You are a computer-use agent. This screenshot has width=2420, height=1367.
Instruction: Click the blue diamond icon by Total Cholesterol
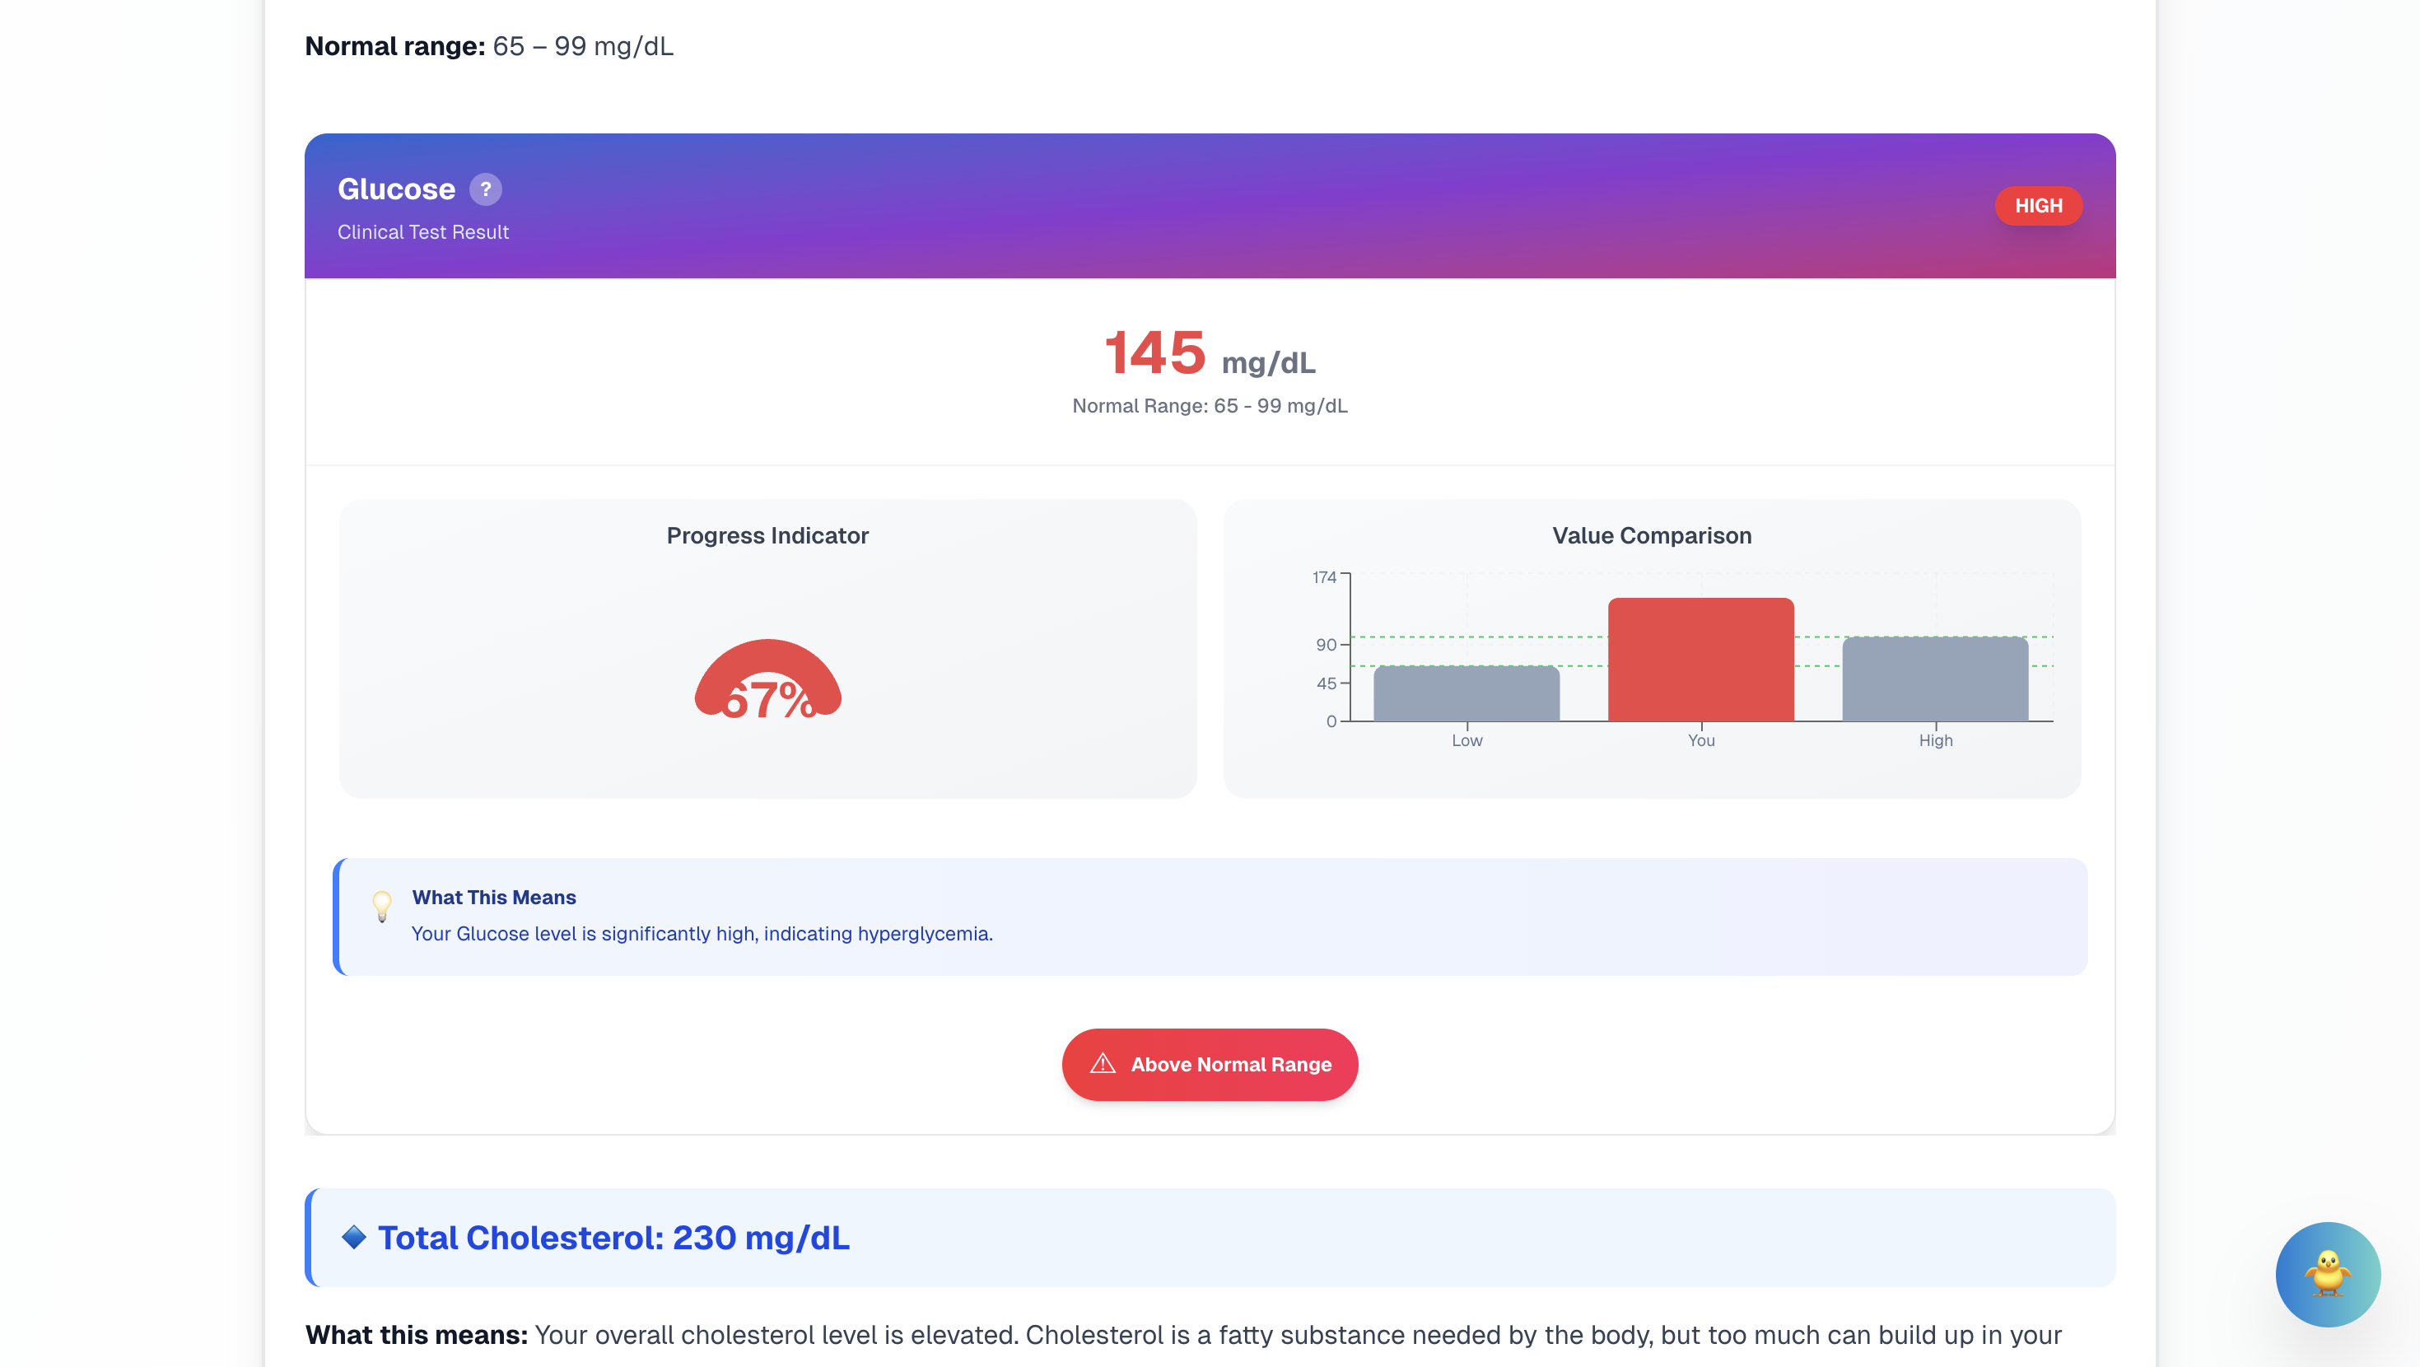tap(353, 1236)
